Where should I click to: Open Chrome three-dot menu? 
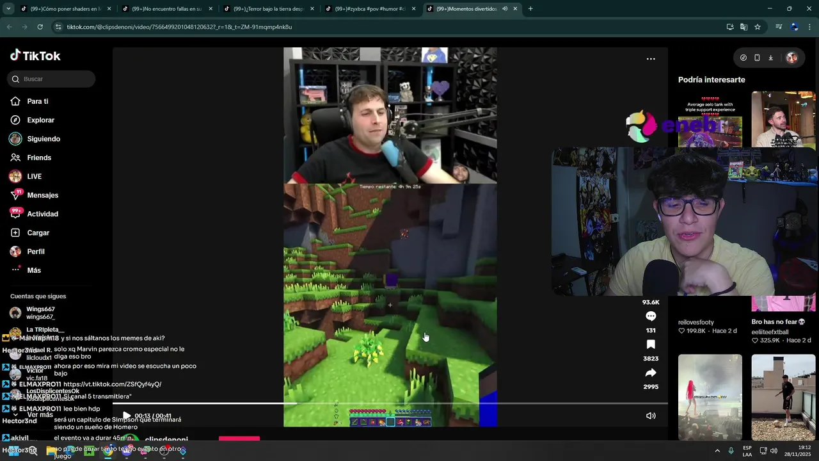point(809,27)
